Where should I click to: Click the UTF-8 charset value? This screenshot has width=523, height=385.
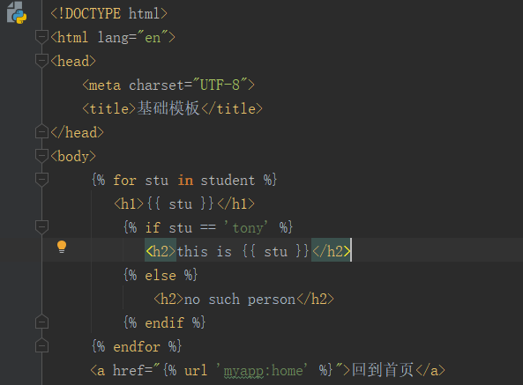coord(220,85)
